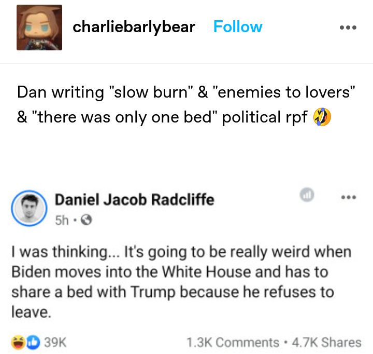Click the word 'leave.' ending the post
The height and width of the screenshot is (354, 373).
click(31, 312)
